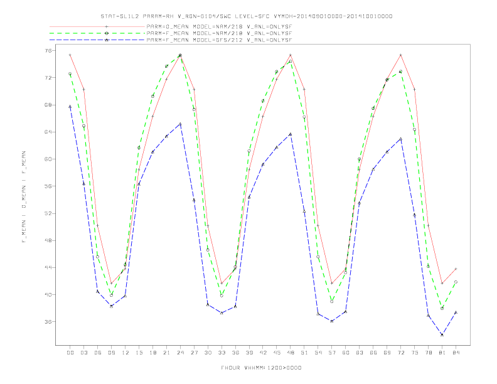Click x-axis forecast hour label 00

pyautogui.click(x=70, y=353)
